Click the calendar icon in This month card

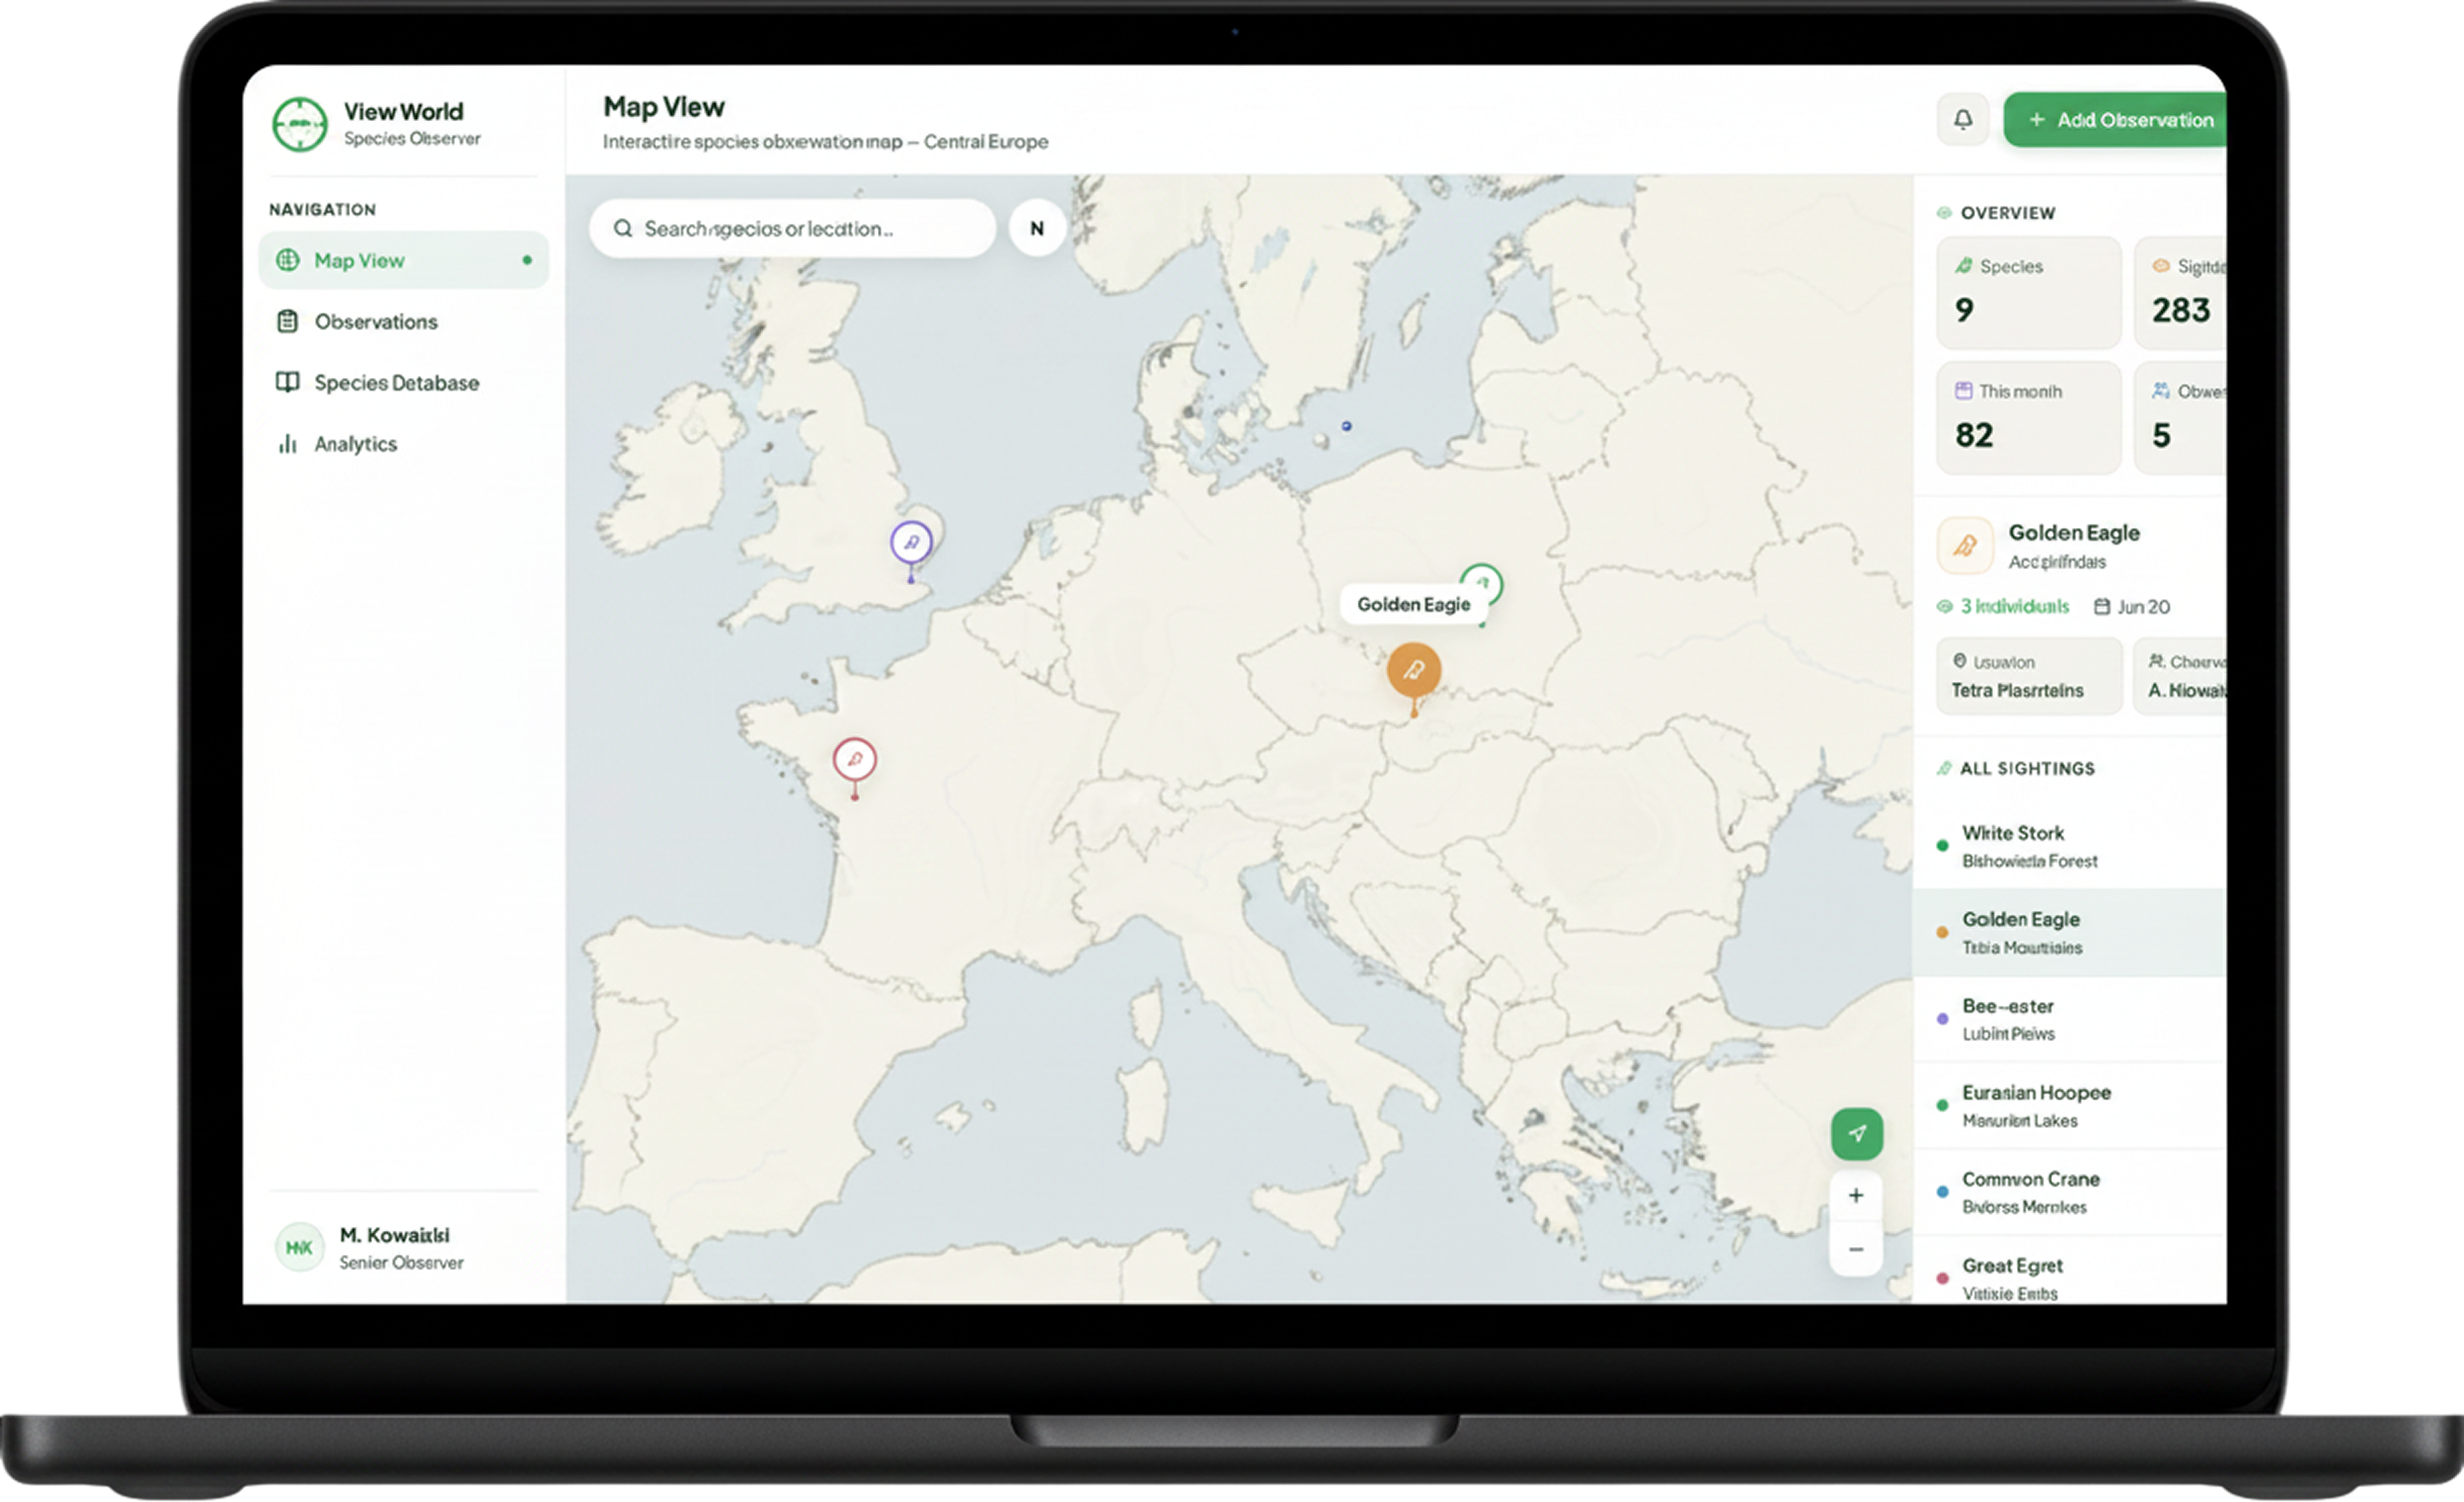(x=1964, y=391)
